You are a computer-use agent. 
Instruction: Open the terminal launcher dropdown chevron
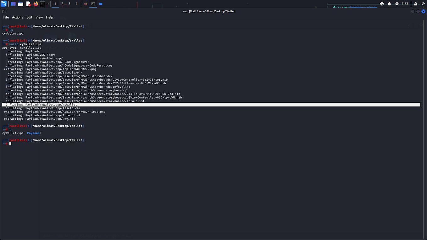point(47,4)
